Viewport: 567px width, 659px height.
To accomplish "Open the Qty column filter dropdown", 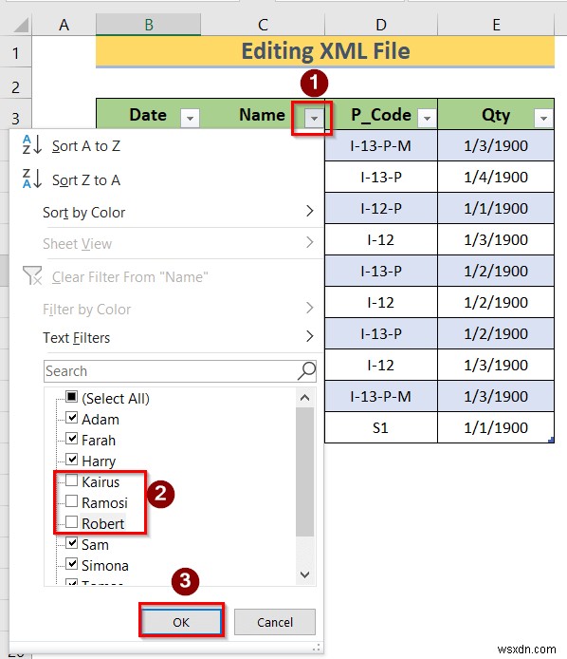I will pos(543,118).
